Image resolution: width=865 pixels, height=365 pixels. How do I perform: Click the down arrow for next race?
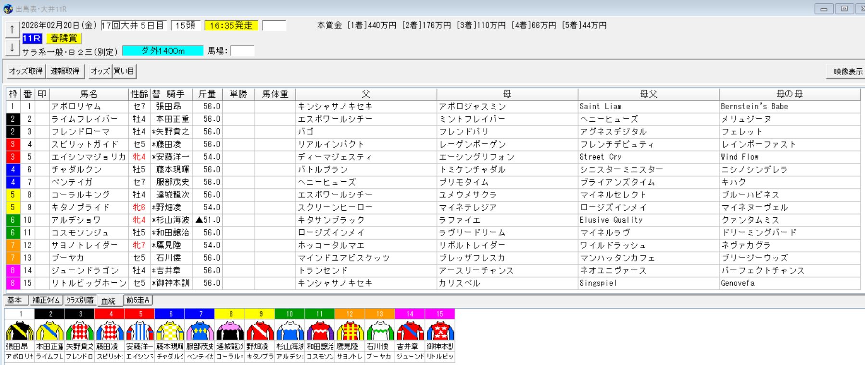(12, 48)
